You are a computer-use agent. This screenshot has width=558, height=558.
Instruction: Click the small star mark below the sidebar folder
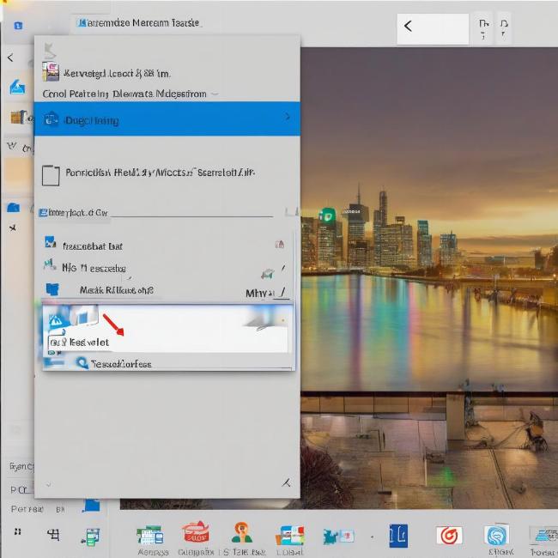pyautogui.click(x=13, y=227)
